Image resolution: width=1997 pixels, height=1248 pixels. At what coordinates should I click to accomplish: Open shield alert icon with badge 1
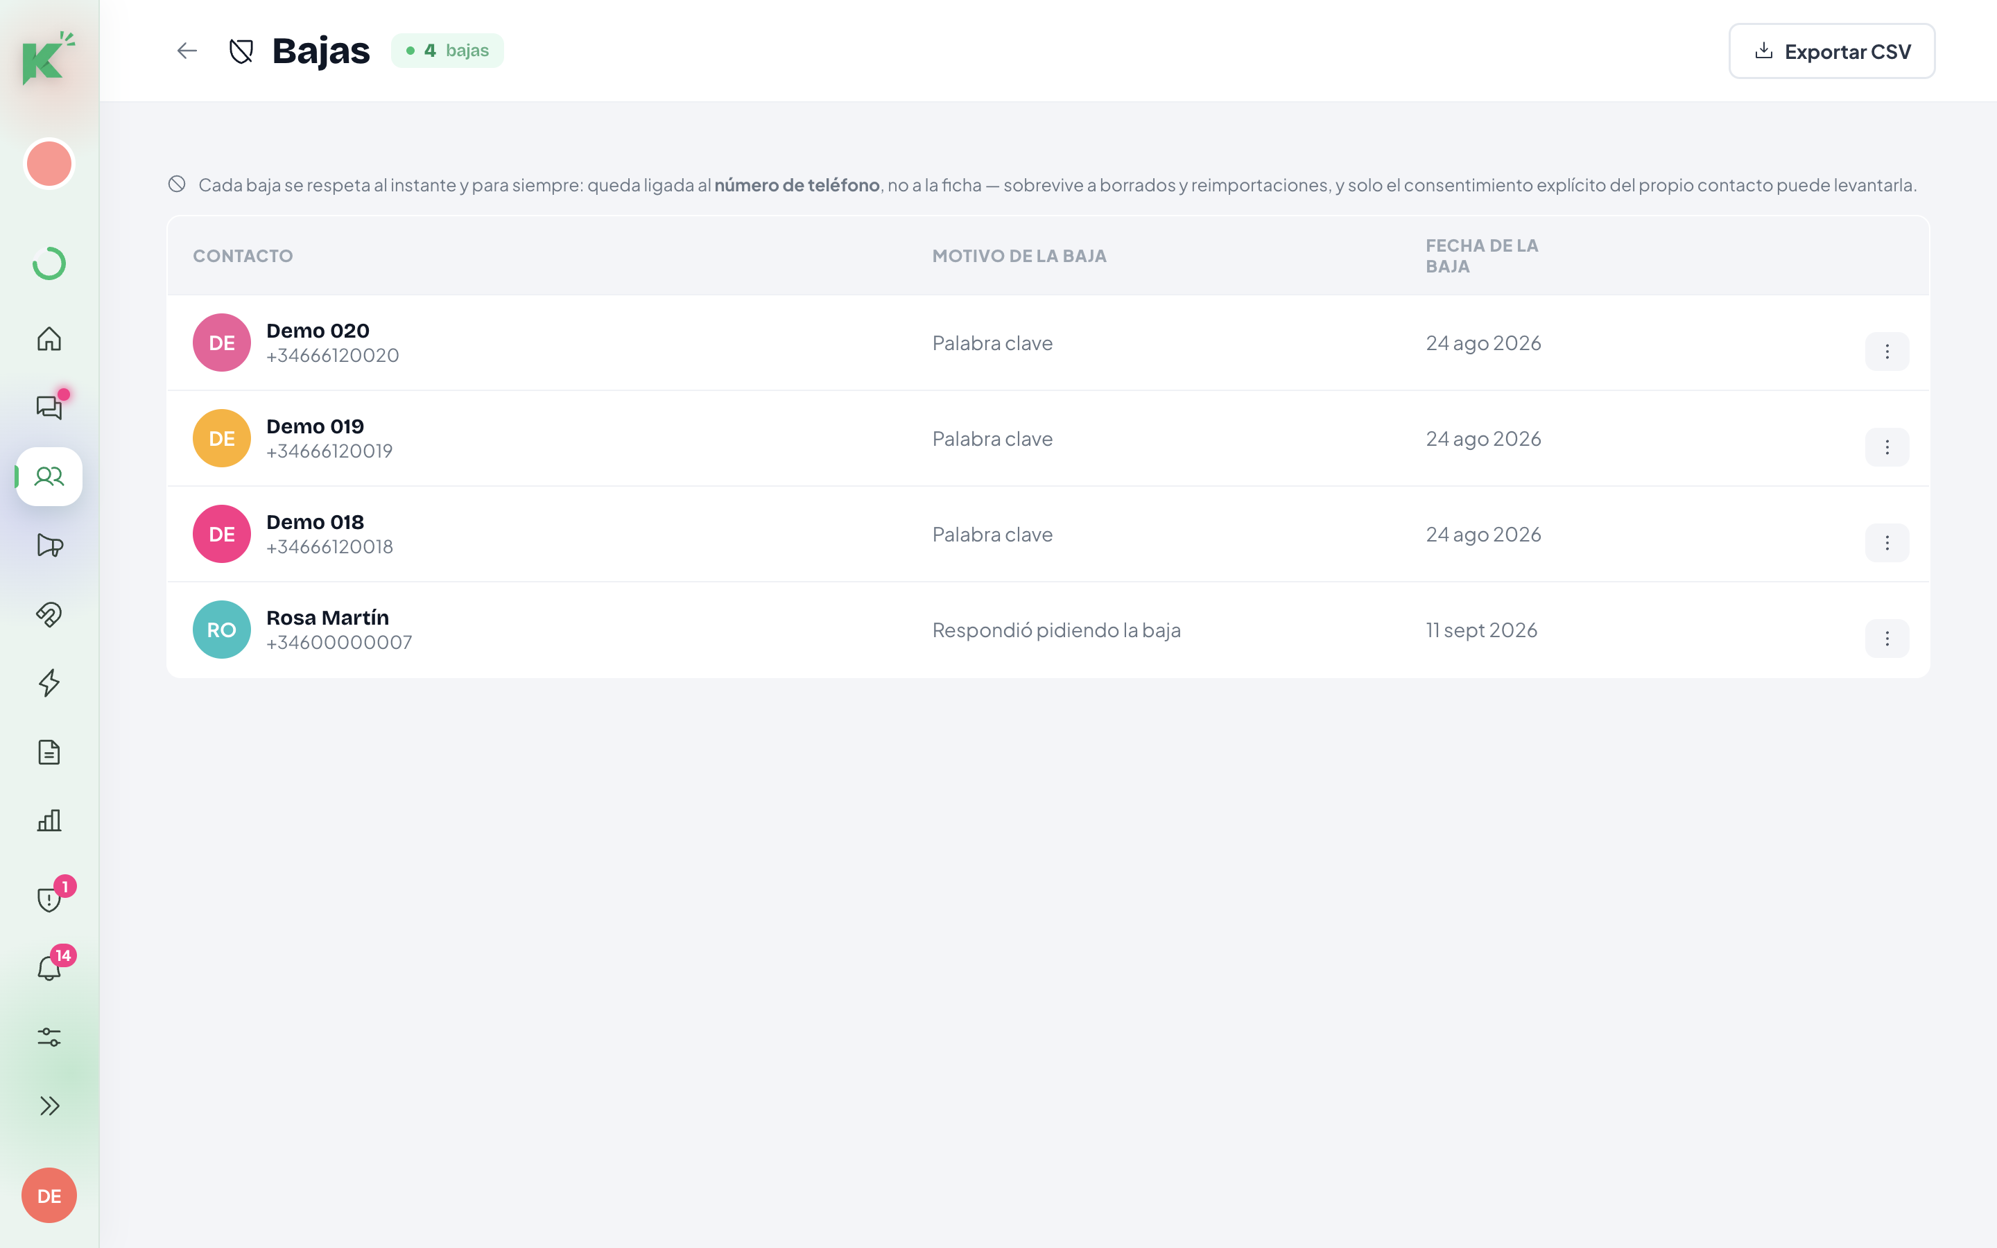pyautogui.click(x=49, y=899)
